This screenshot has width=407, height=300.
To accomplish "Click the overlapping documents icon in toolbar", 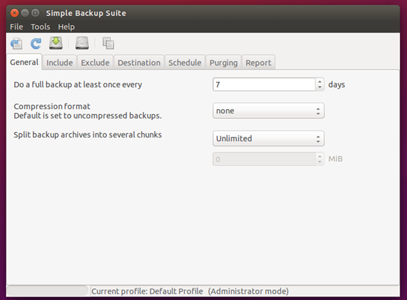I will pyautogui.click(x=109, y=43).
